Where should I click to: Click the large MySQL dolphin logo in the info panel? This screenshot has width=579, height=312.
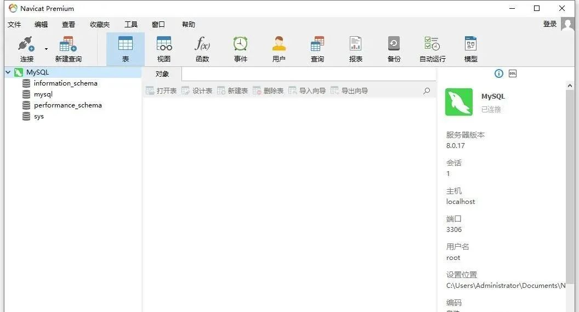[458, 102]
